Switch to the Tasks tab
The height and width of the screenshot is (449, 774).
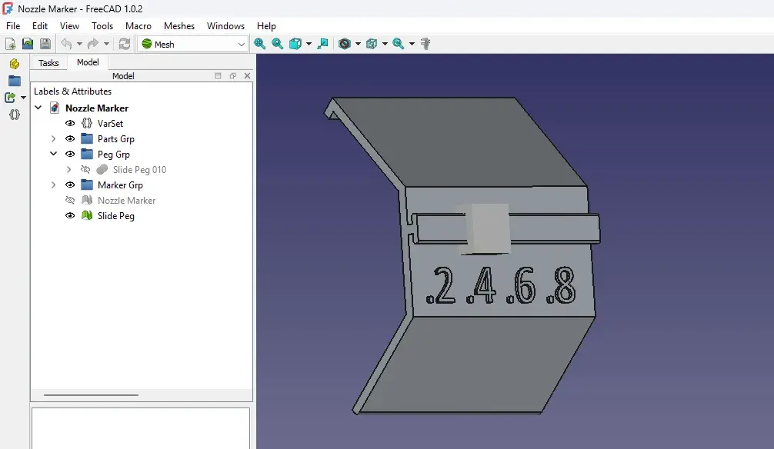(x=48, y=63)
